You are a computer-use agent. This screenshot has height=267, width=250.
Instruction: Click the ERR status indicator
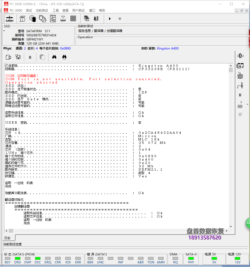click(x=78, y=258)
